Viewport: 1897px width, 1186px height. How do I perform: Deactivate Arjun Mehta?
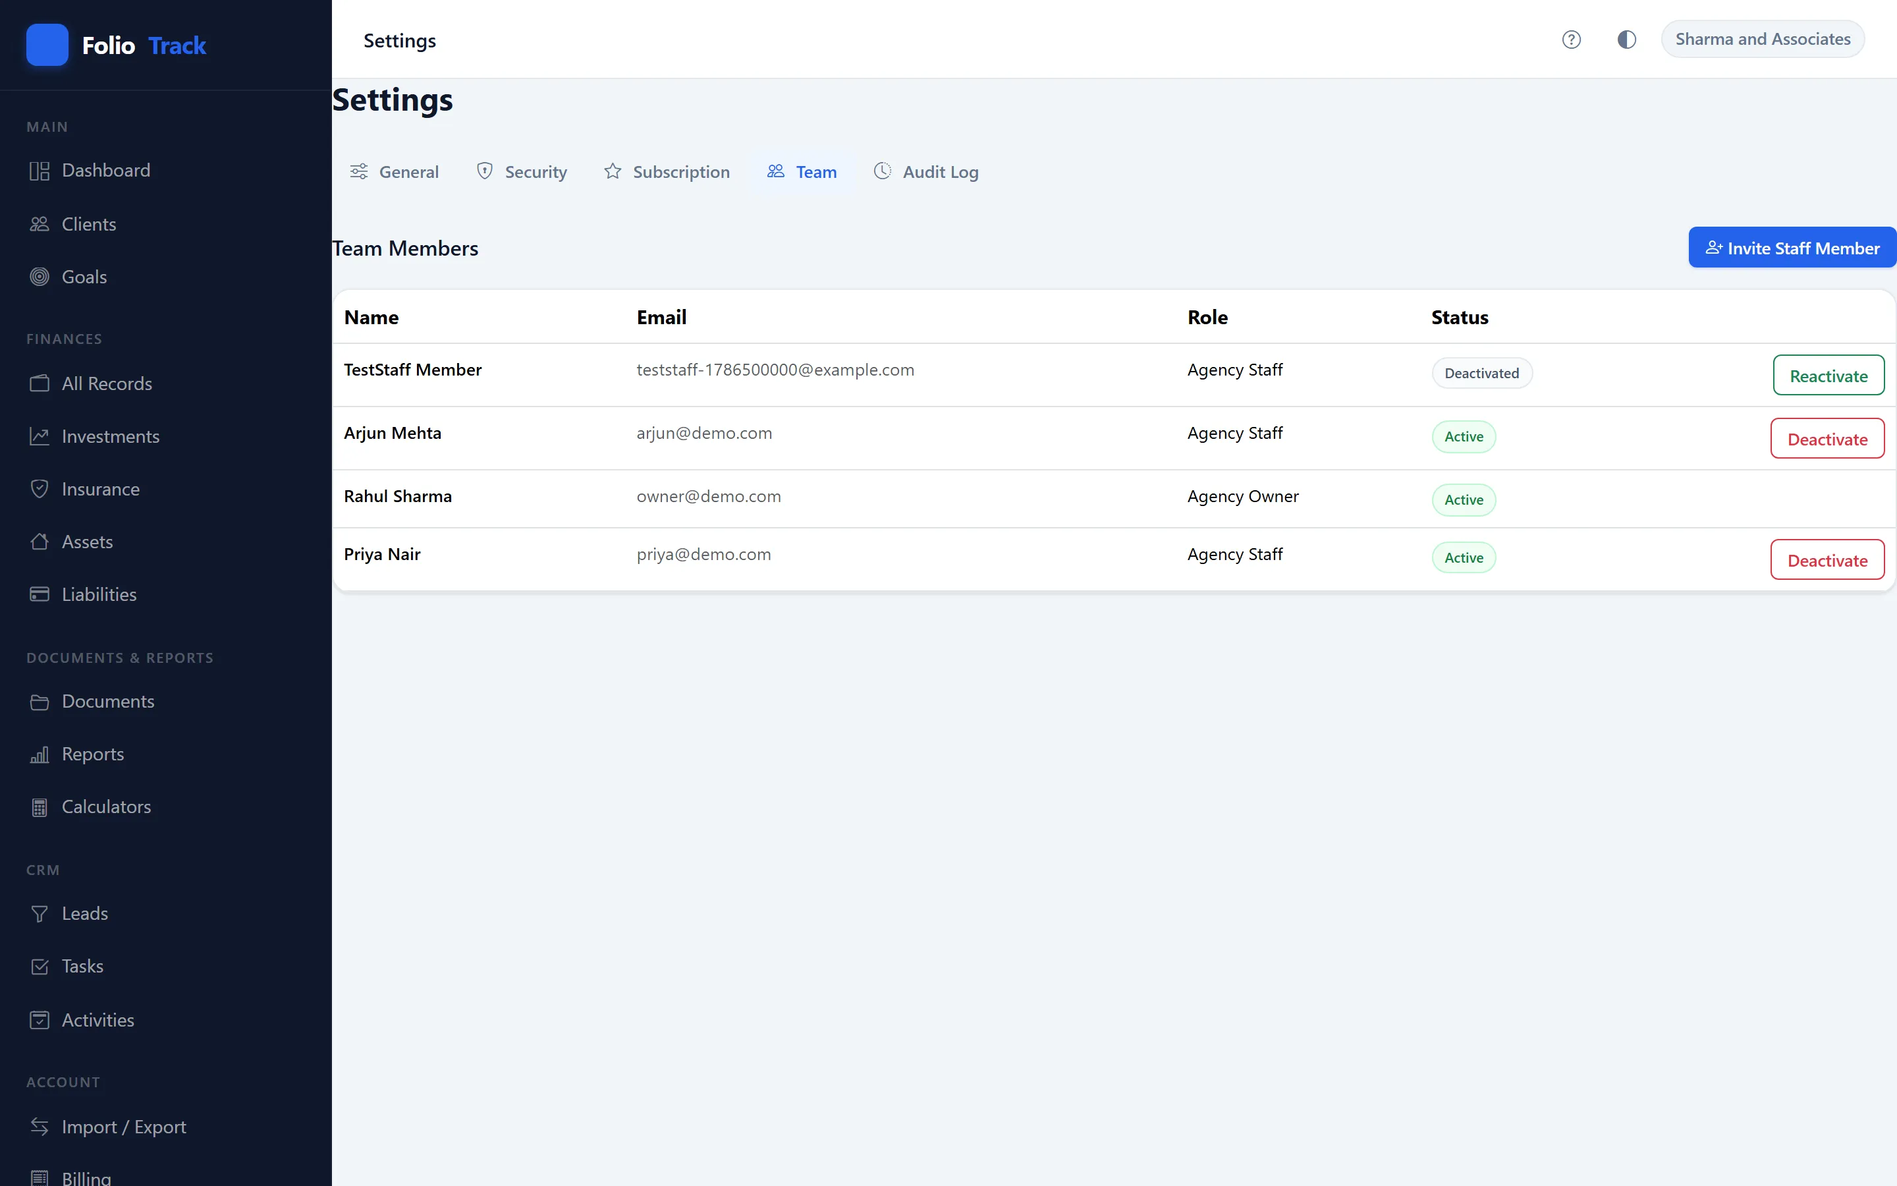point(1827,439)
